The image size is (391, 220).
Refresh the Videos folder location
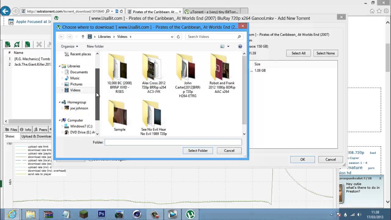pyautogui.click(x=178, y=37)
